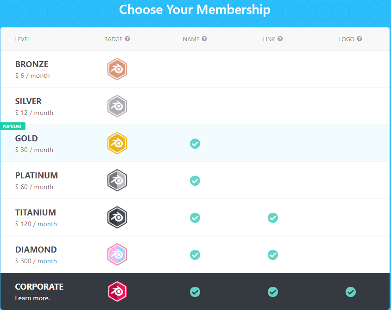Open the Corporate Learn more link
This screenshot has height=310, width=391.
click(x=32, y=298)
